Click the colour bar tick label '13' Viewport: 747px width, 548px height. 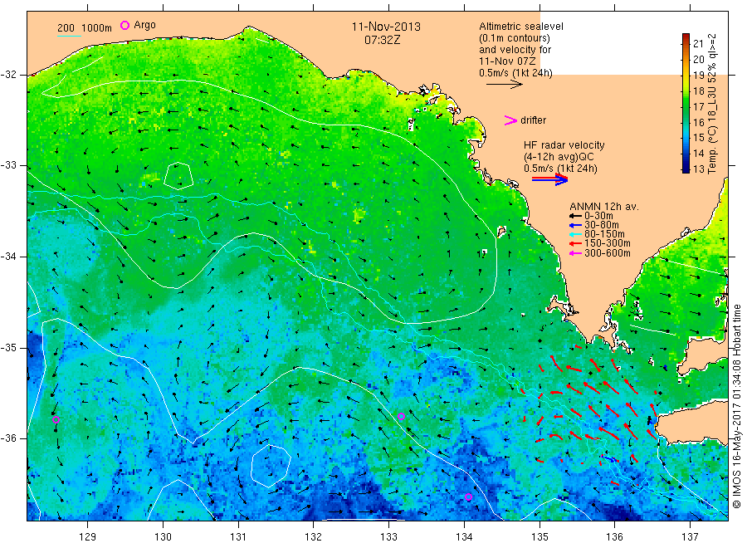(698, 169)
